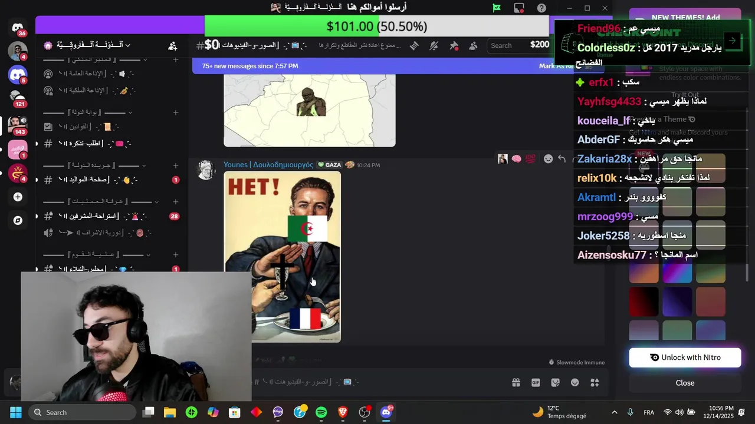755x424 pixels.
Task: Open the emoji picker in message bar
Action: tap(575, 382)
